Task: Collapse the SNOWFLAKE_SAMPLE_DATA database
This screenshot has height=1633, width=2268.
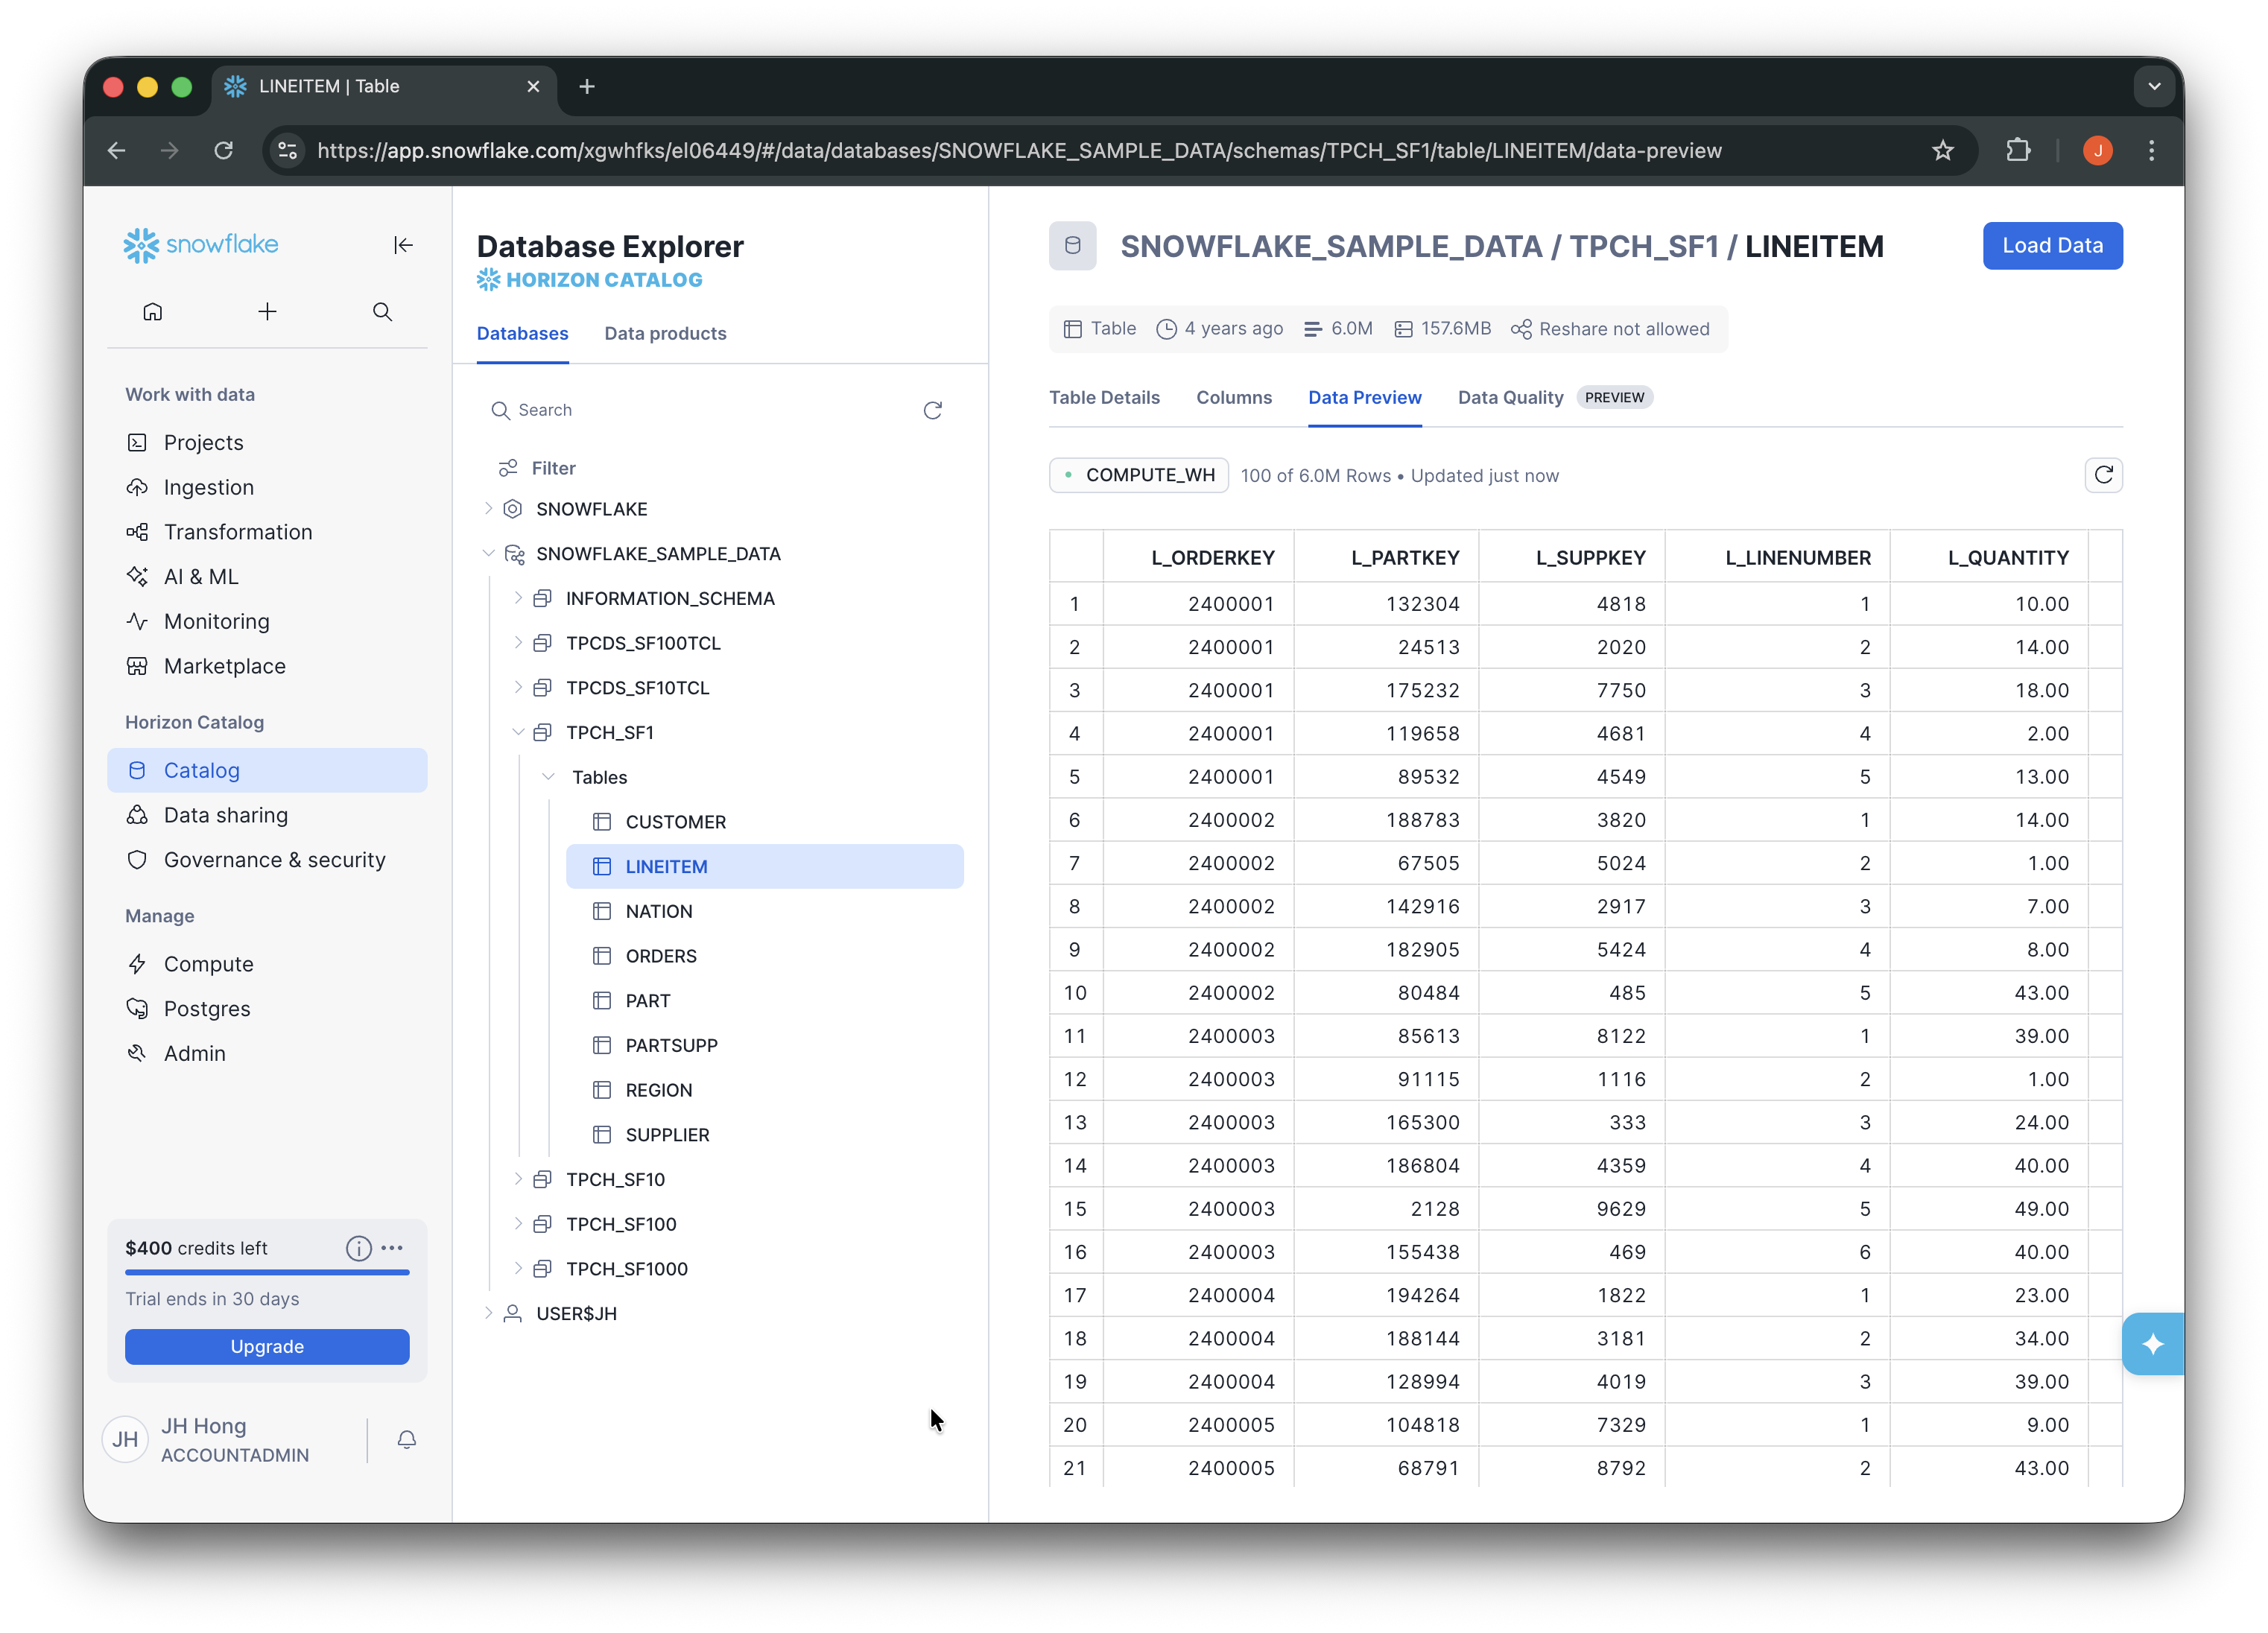Action: (488, 554)
